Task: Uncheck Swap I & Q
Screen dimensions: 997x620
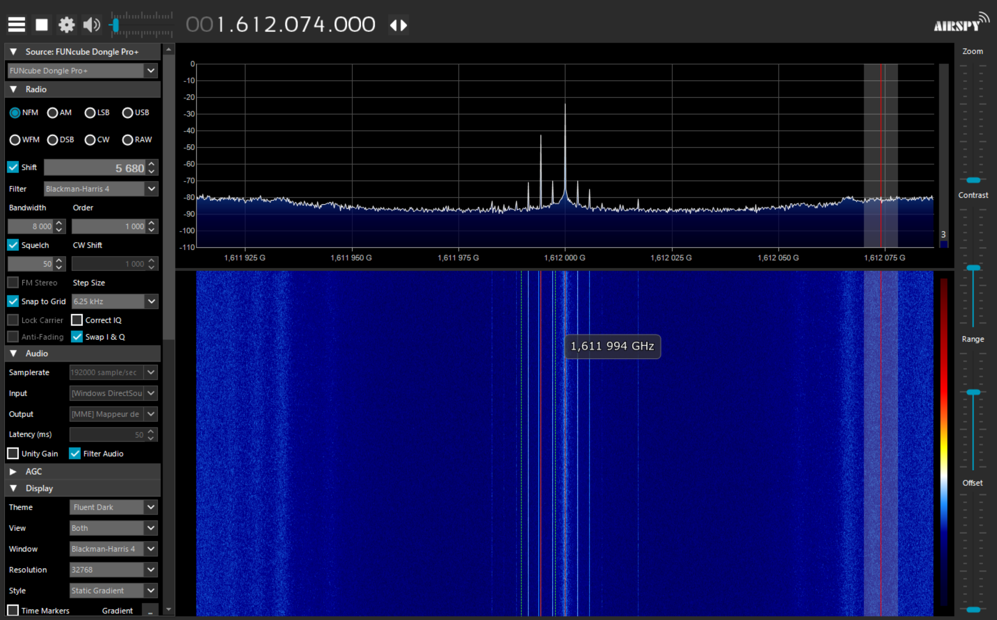Action: pos(77,337)
